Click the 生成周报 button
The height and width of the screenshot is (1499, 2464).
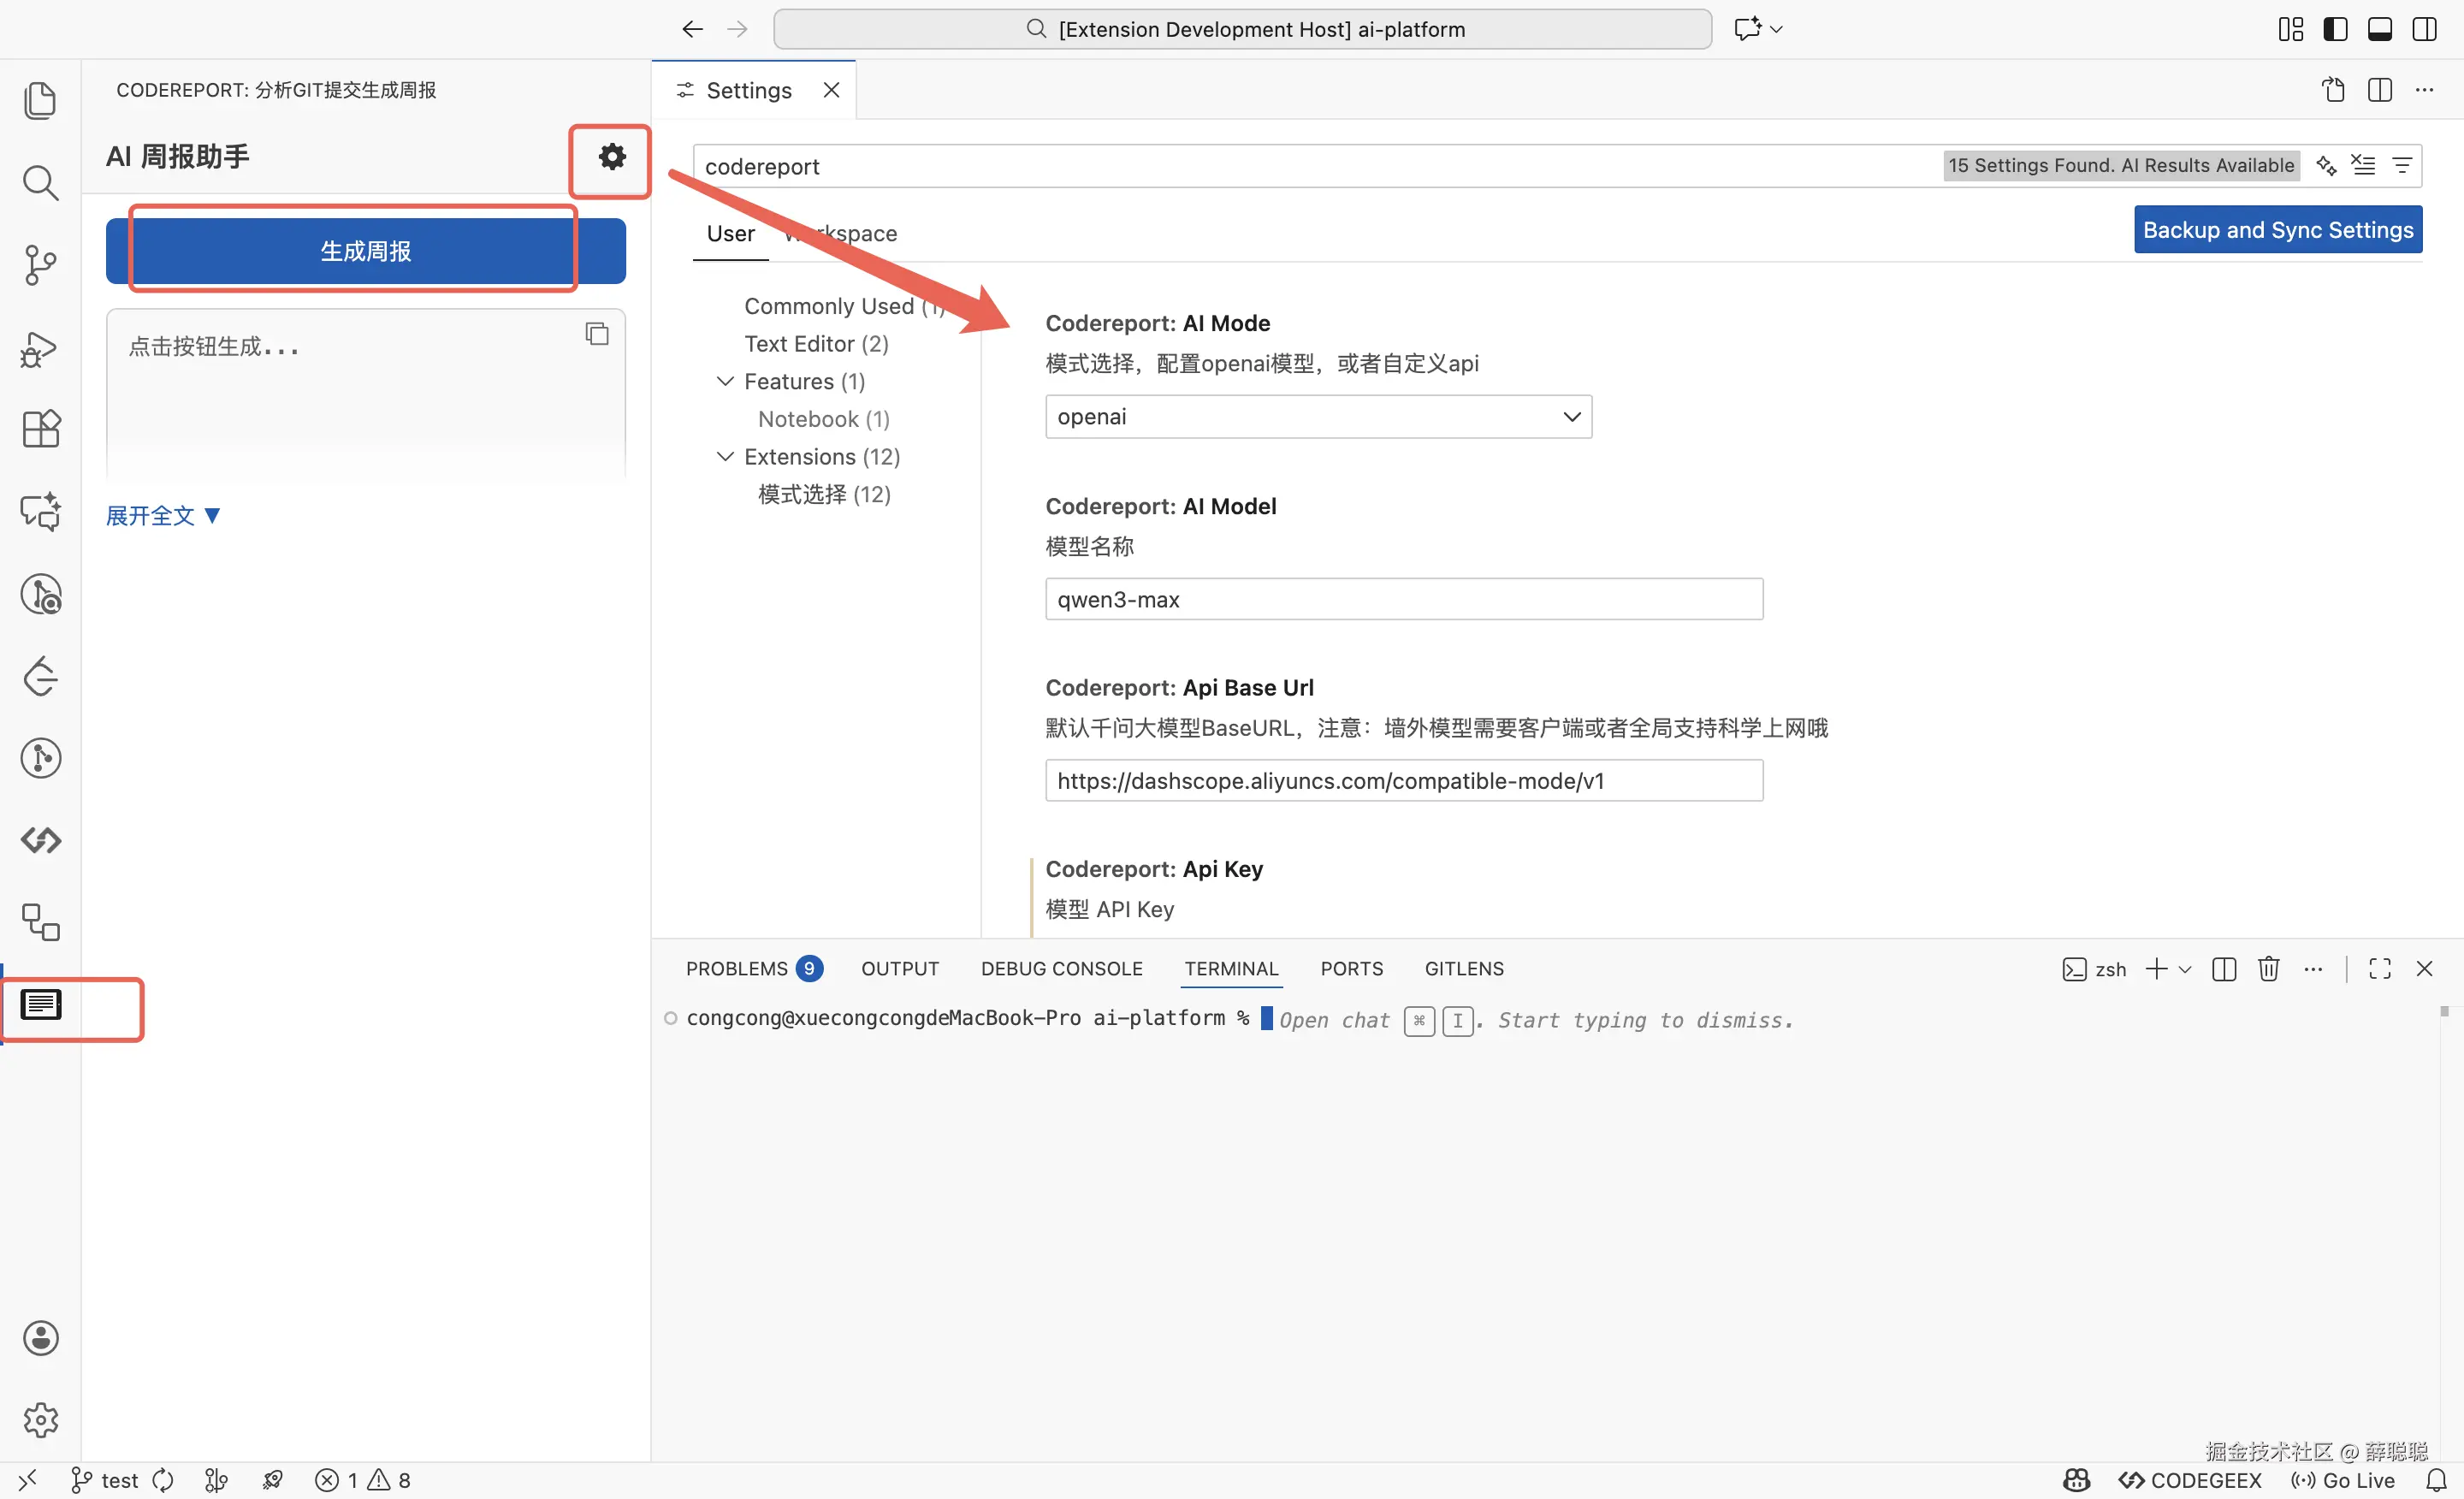pyautogui.click(x=365, y=251)
